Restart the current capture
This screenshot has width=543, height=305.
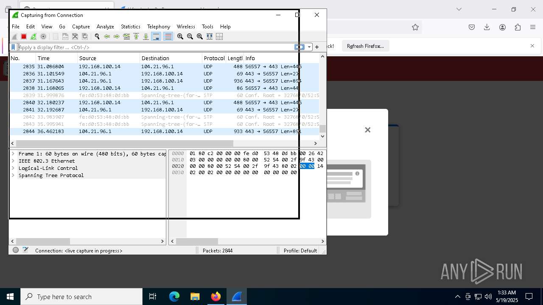(x=34, y=36)
